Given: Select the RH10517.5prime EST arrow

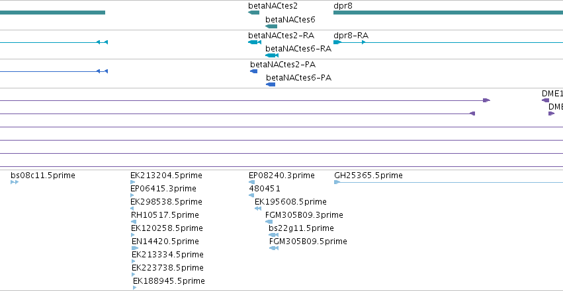Looking at the screenshot, I should coord(134,222).
